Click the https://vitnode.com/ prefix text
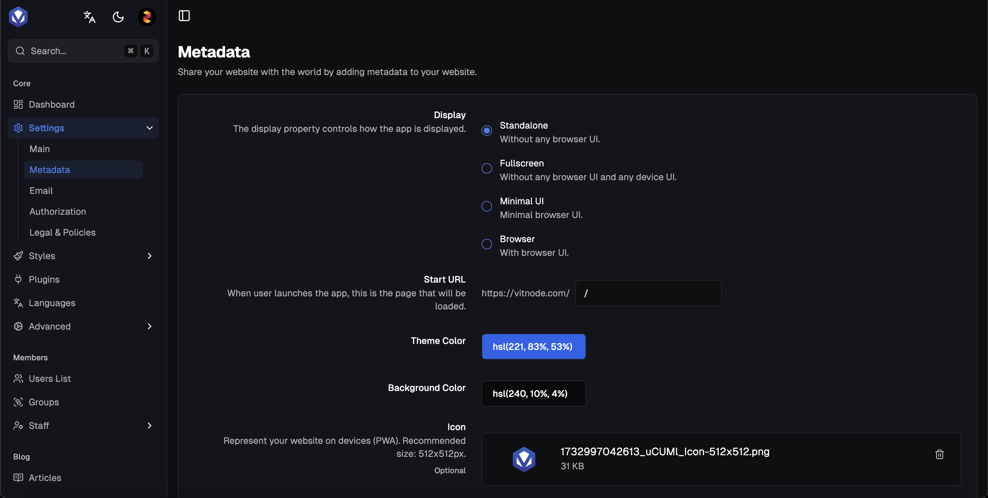 click(x=525, y=293)
